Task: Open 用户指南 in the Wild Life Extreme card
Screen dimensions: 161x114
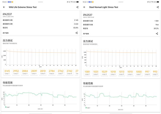Action: [6, 33]
